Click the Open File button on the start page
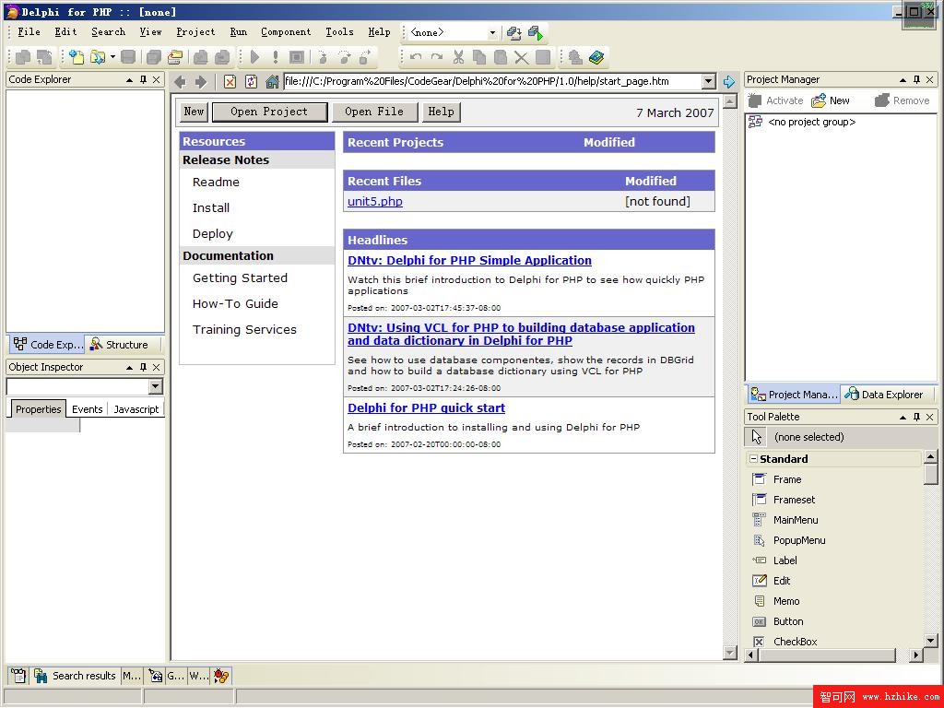The image size is (944, 708). tap(374, 112)
